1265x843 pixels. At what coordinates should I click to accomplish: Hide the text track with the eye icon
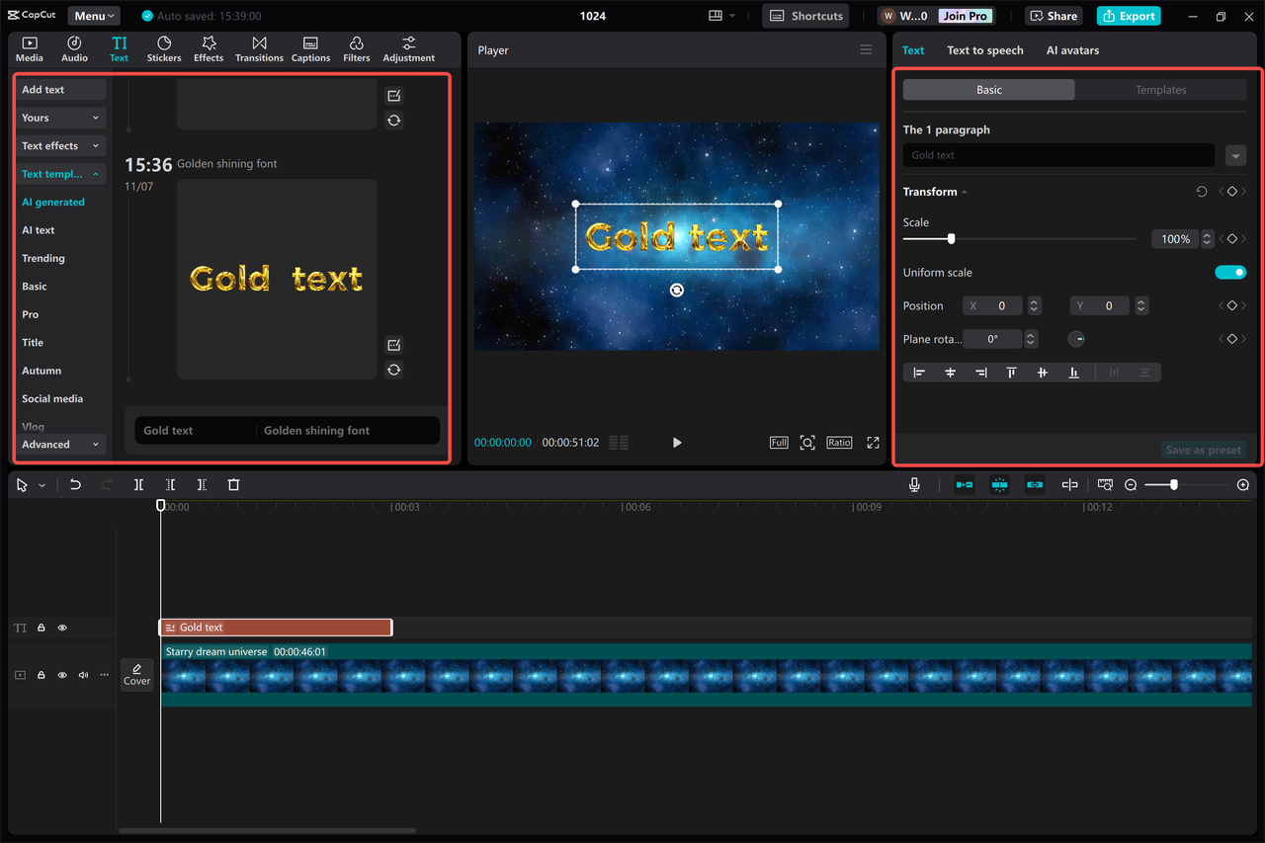pyautogui.click(x=62, y=628)
